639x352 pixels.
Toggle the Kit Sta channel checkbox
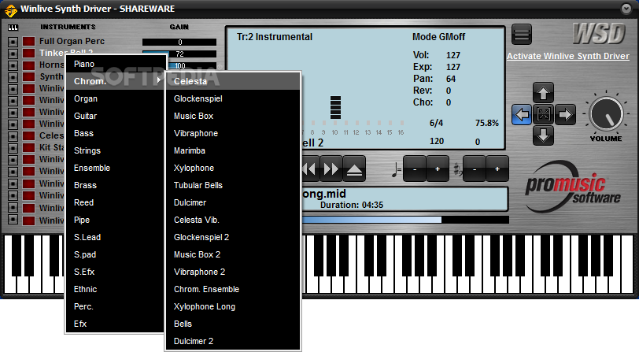point(13,148)
